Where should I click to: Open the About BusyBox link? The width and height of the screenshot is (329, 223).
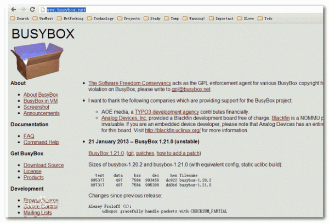(x=41, y=95)
